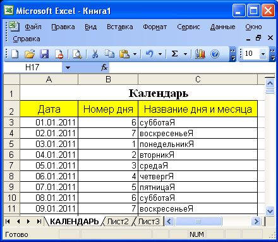Image resolution: width=278 pixels, height=242 pixels.
Task: Select the cell with date 09.01.2011
Action: pos(49,208)
